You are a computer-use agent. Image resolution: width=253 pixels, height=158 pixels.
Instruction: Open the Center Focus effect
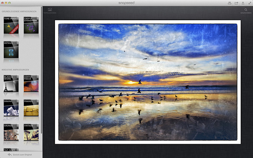(x=31, y=83)
